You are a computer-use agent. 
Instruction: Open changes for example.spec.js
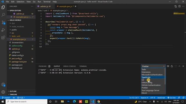point(176,6)
